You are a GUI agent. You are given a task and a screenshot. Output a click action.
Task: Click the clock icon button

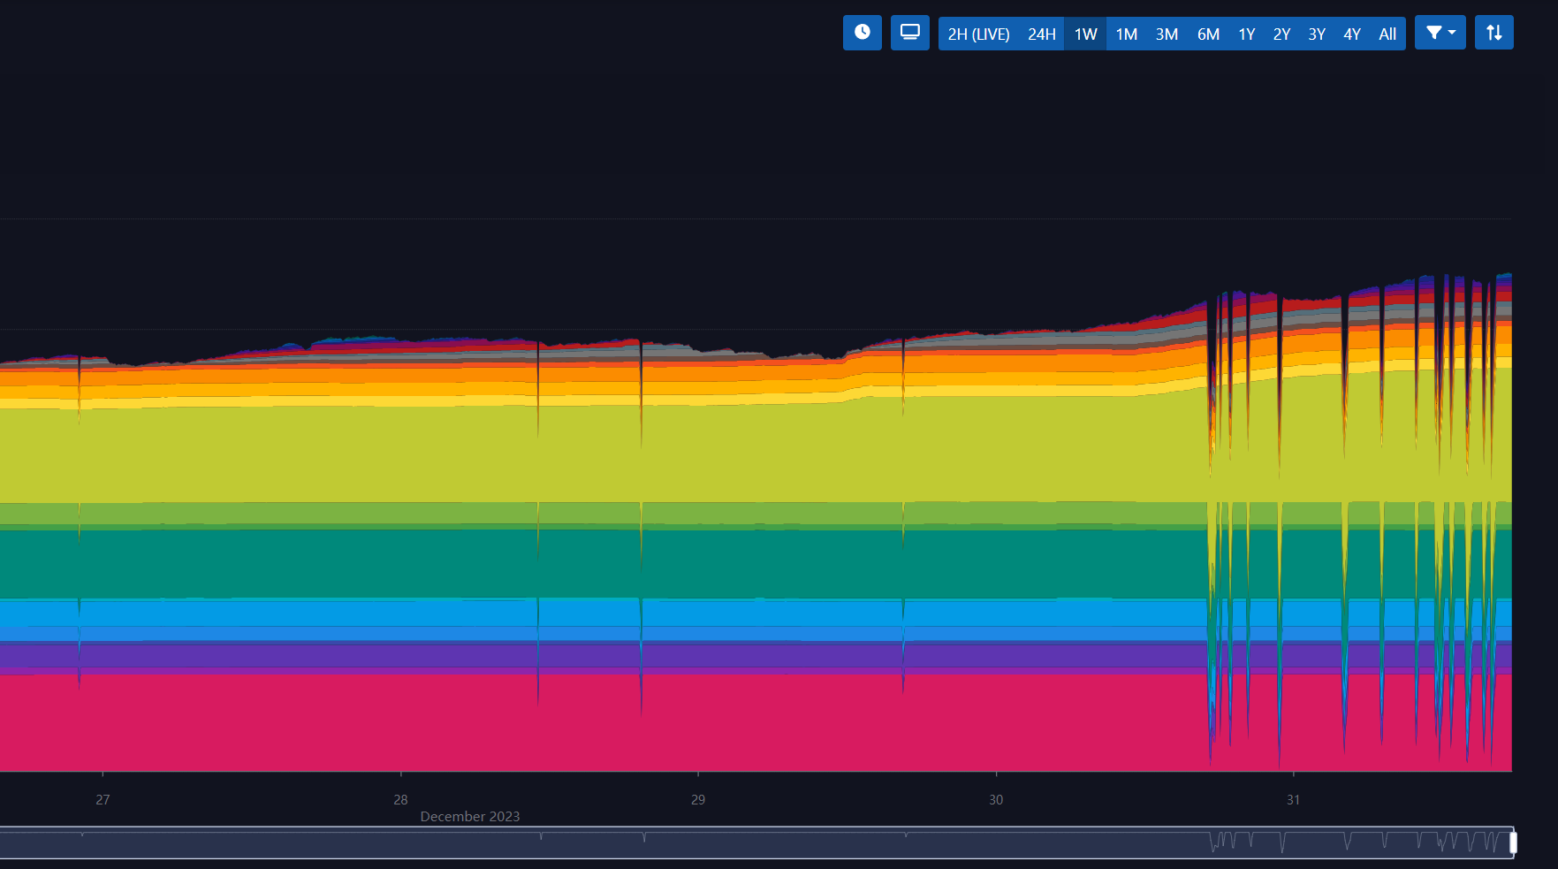click(862, 33)
